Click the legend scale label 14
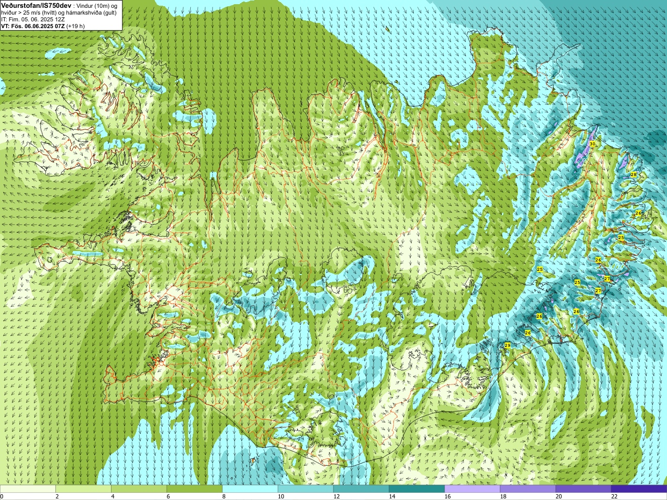Viewport: 667px width, 500px height. (392, 496)
